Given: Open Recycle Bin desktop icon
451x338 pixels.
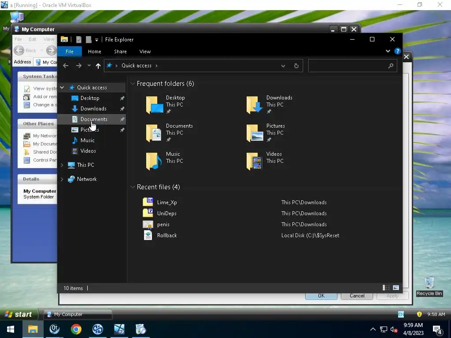Looking at the screenshot, I should click(x=429, y=286).
